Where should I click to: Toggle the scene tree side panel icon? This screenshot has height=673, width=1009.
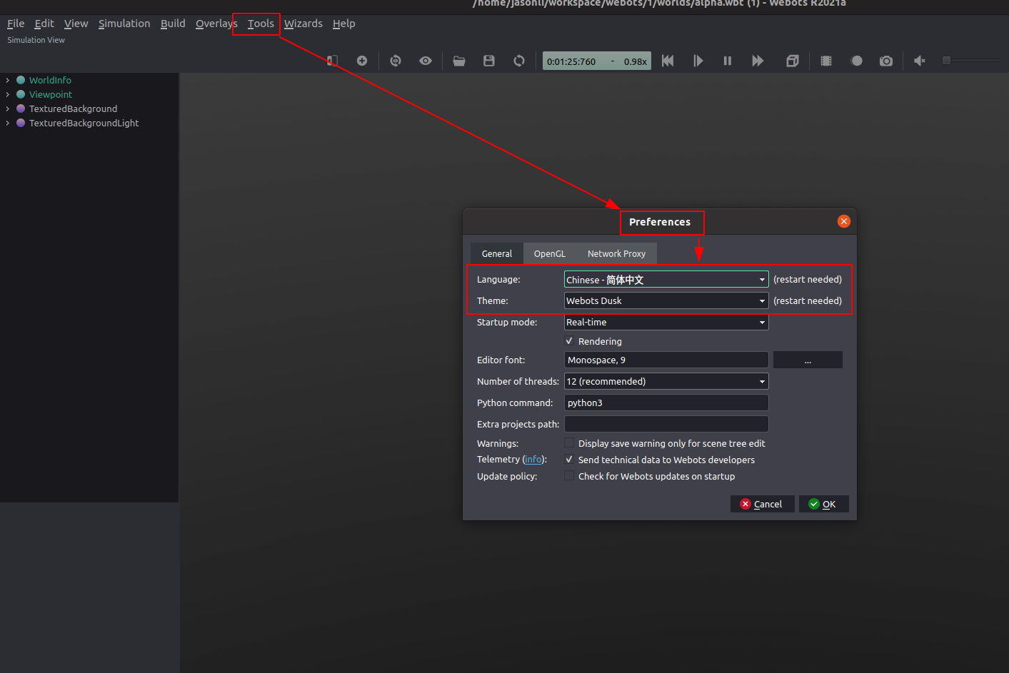[x=332, y=61]
